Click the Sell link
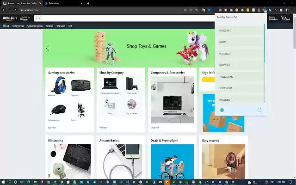296x185 pixels. tap(70, 26)
